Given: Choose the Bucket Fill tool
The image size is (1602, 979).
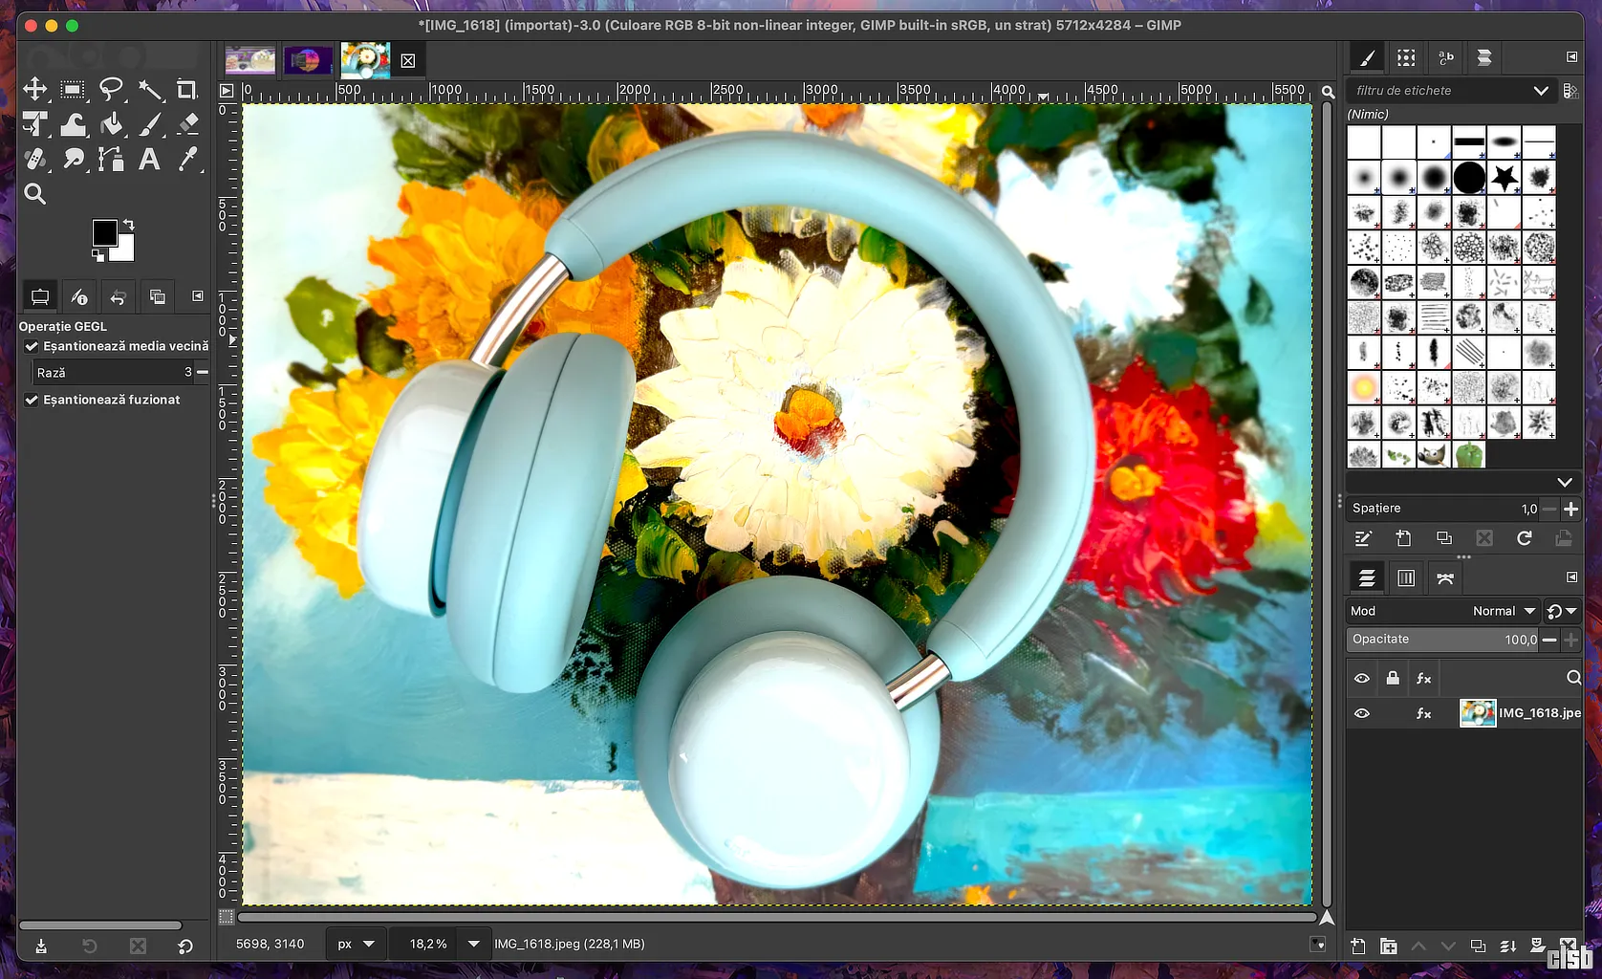Looking at the screenshot, I should 112,124.
